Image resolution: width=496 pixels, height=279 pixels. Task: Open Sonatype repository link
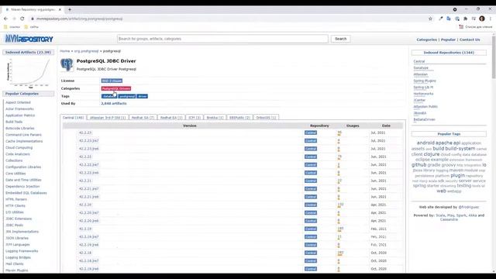pos(421,67)
